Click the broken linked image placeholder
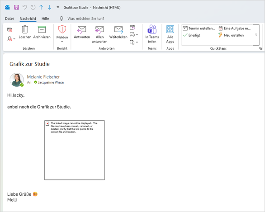The width and height of the screenshot is (265, 212). click(75, 150)
